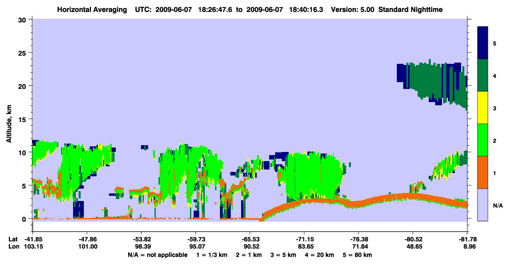Click the dark blue color bar segment labeled 5
Viewport: 519px width, 266px height.
click(483, 43)
